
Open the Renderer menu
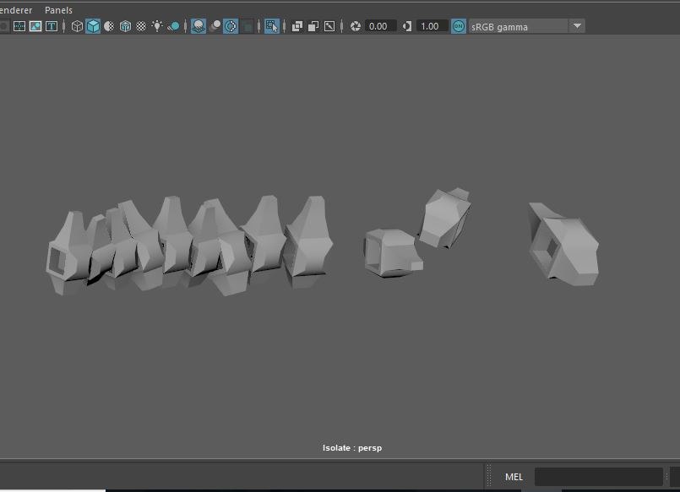tap(15, 10)
